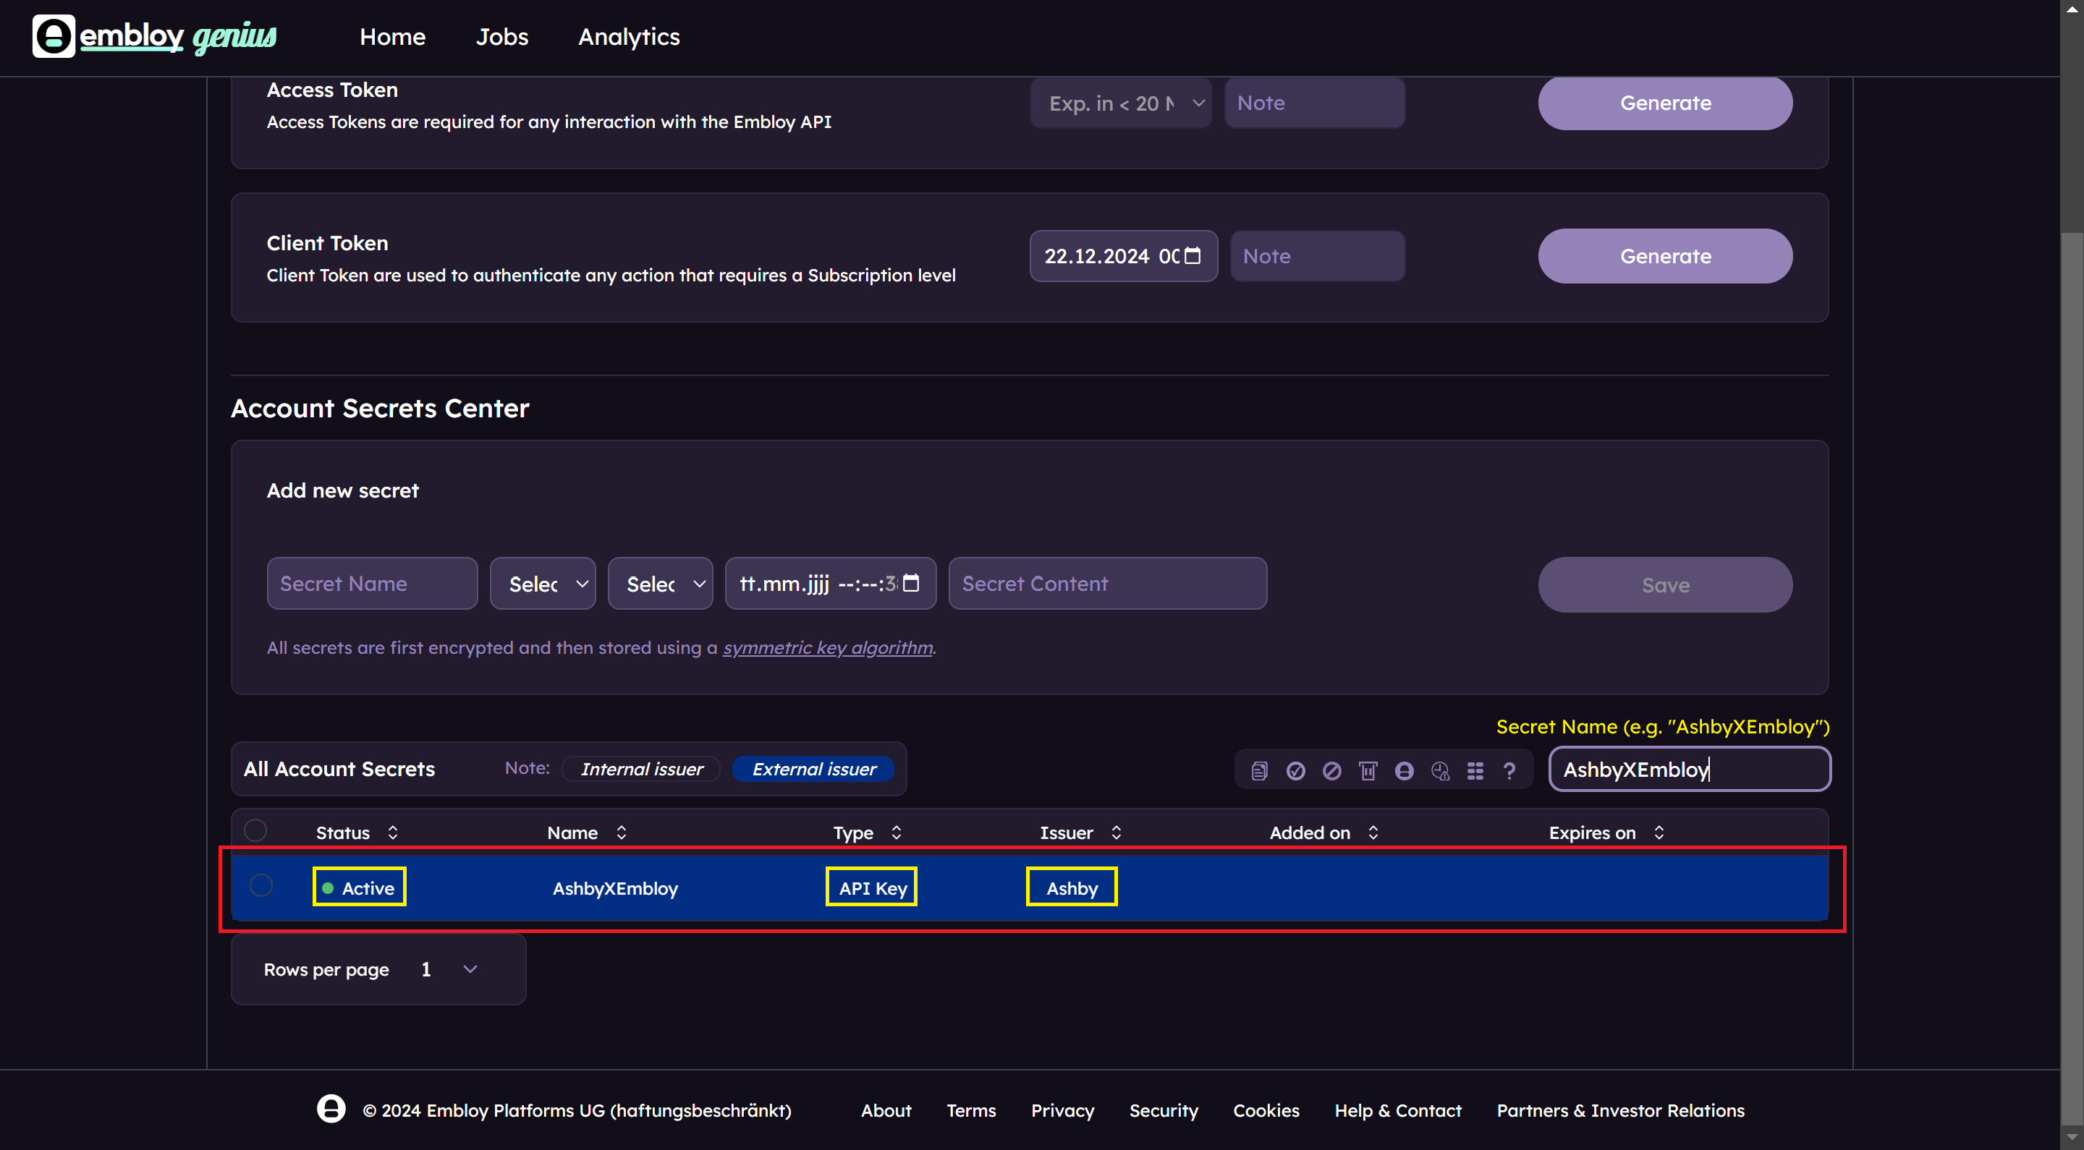The image size is (2084, 1150).
Task: Click the clock-with-warning expiry icon
Action: tap(1440, 771)
